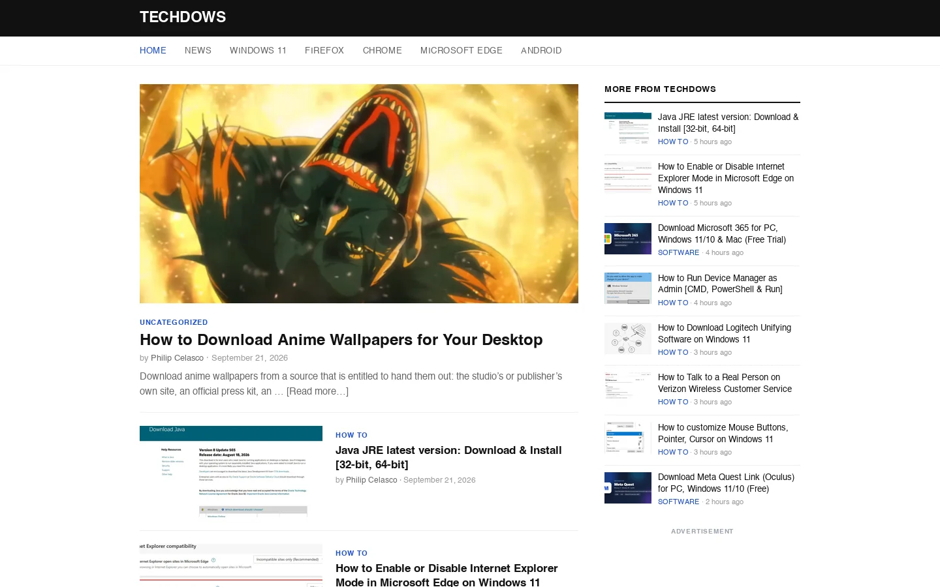Click the September 21, 2026 date under the anime wallpapers post
Viewport: 940px width, 587px height.
coord(249,358)
